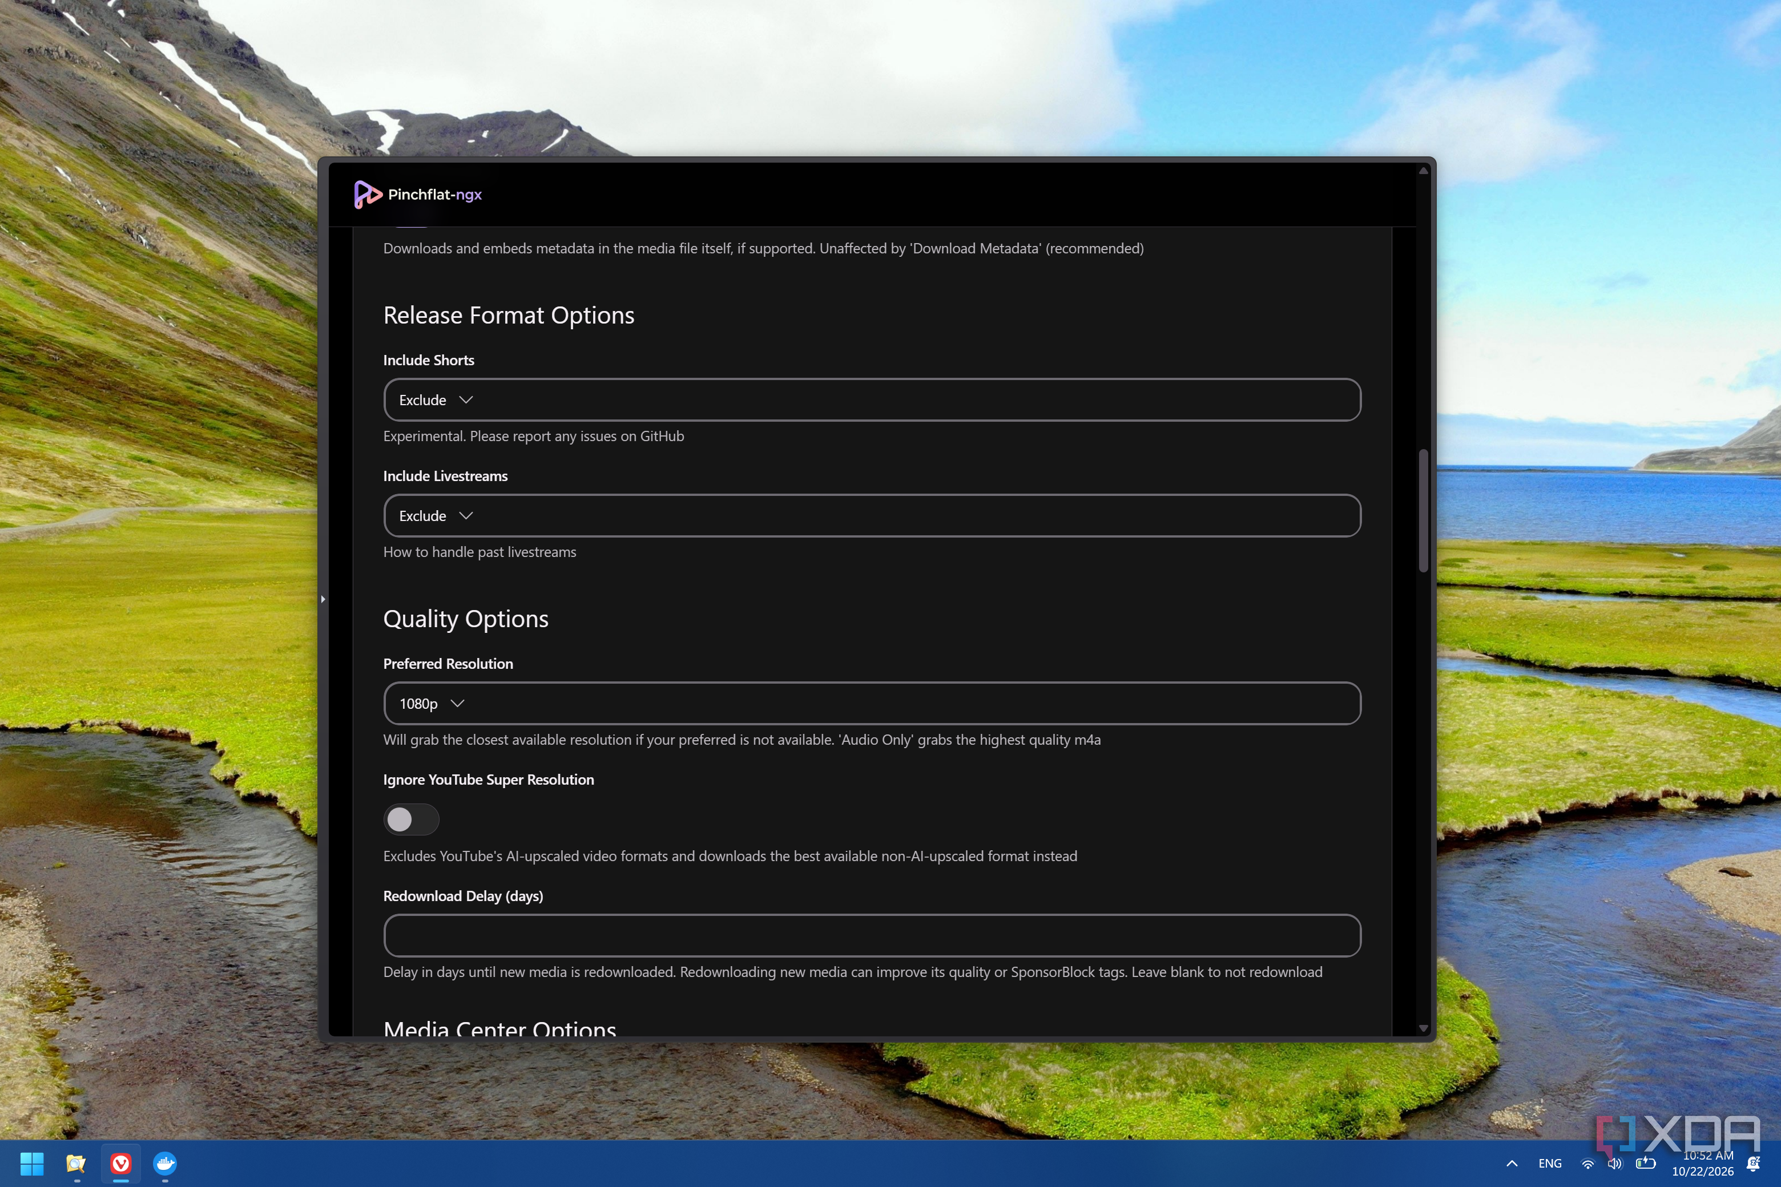This screenshot has width=1781, height=1187.
Task: Open the notification bell icon
Action: pos(1754,1164)
